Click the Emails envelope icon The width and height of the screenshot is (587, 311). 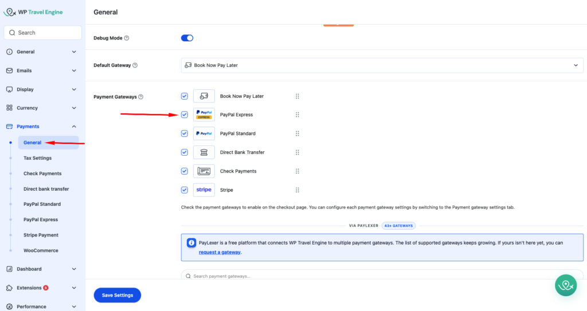(x=9, y=70)
